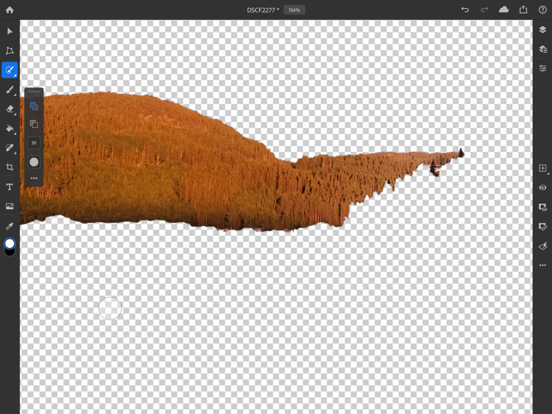Select the Move tool

pos(10,31)
